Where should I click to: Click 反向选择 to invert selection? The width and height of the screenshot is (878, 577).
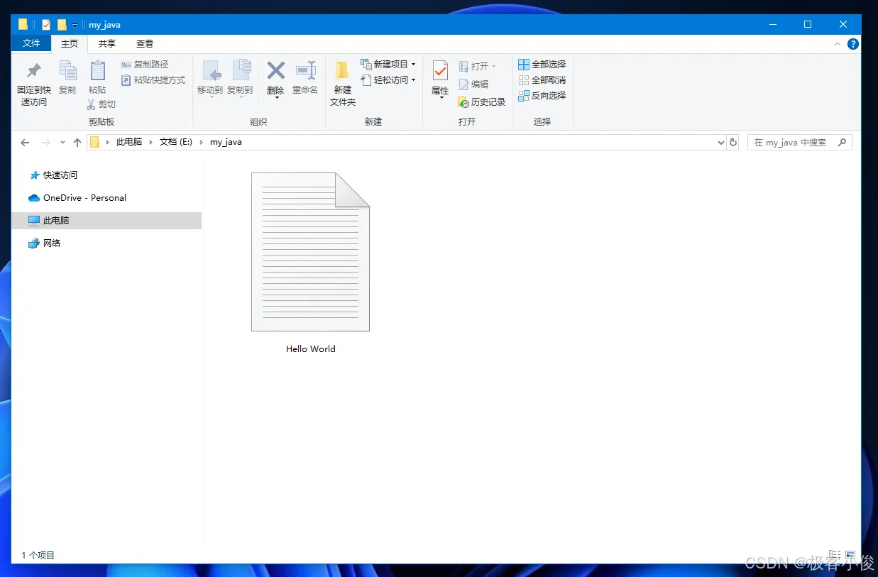tap(542, 96)
